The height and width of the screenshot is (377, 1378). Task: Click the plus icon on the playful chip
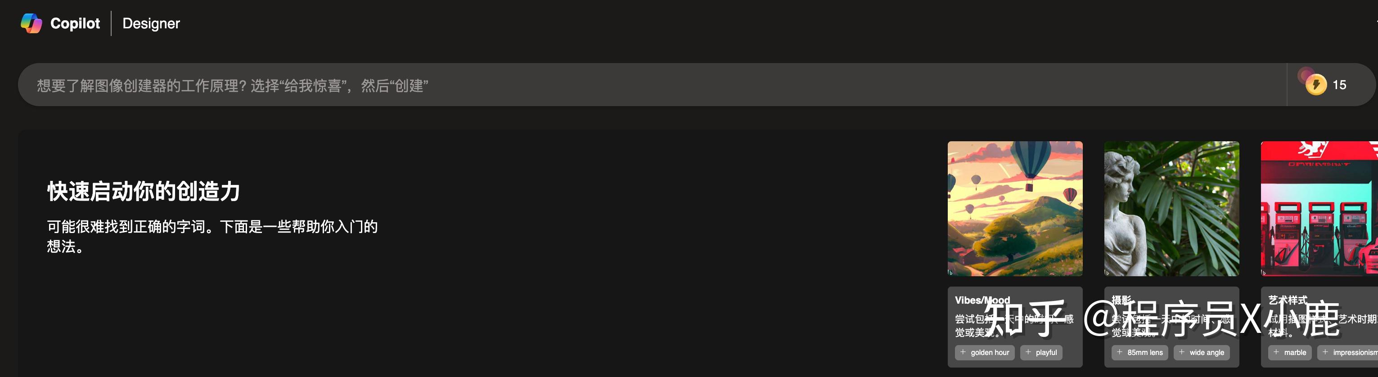[1028, 352]
